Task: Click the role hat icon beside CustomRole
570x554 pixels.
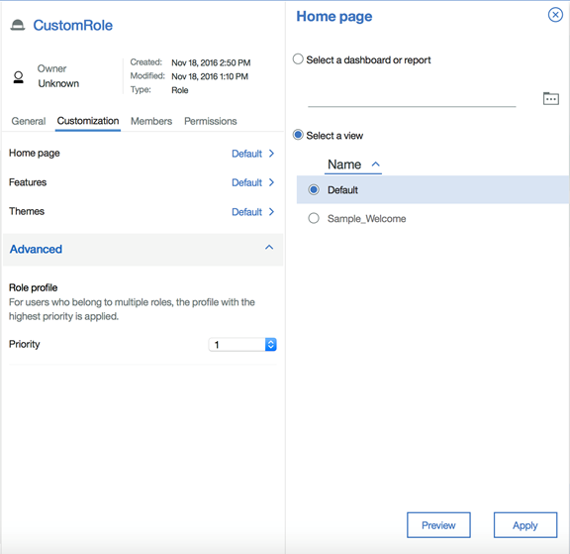Action: click(x=18, y=25)
